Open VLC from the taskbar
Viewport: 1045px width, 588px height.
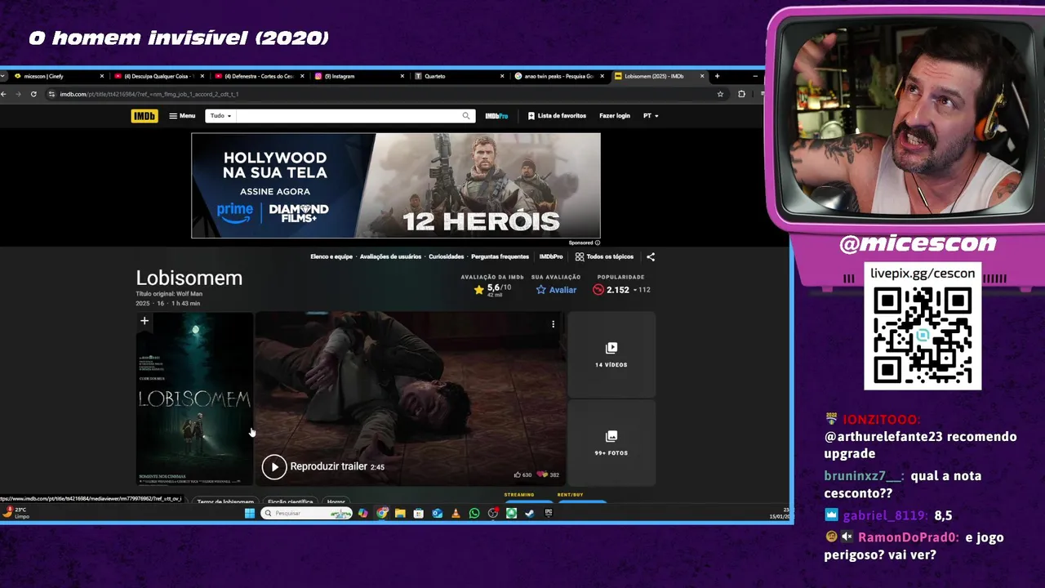click(x=456, y=513)
